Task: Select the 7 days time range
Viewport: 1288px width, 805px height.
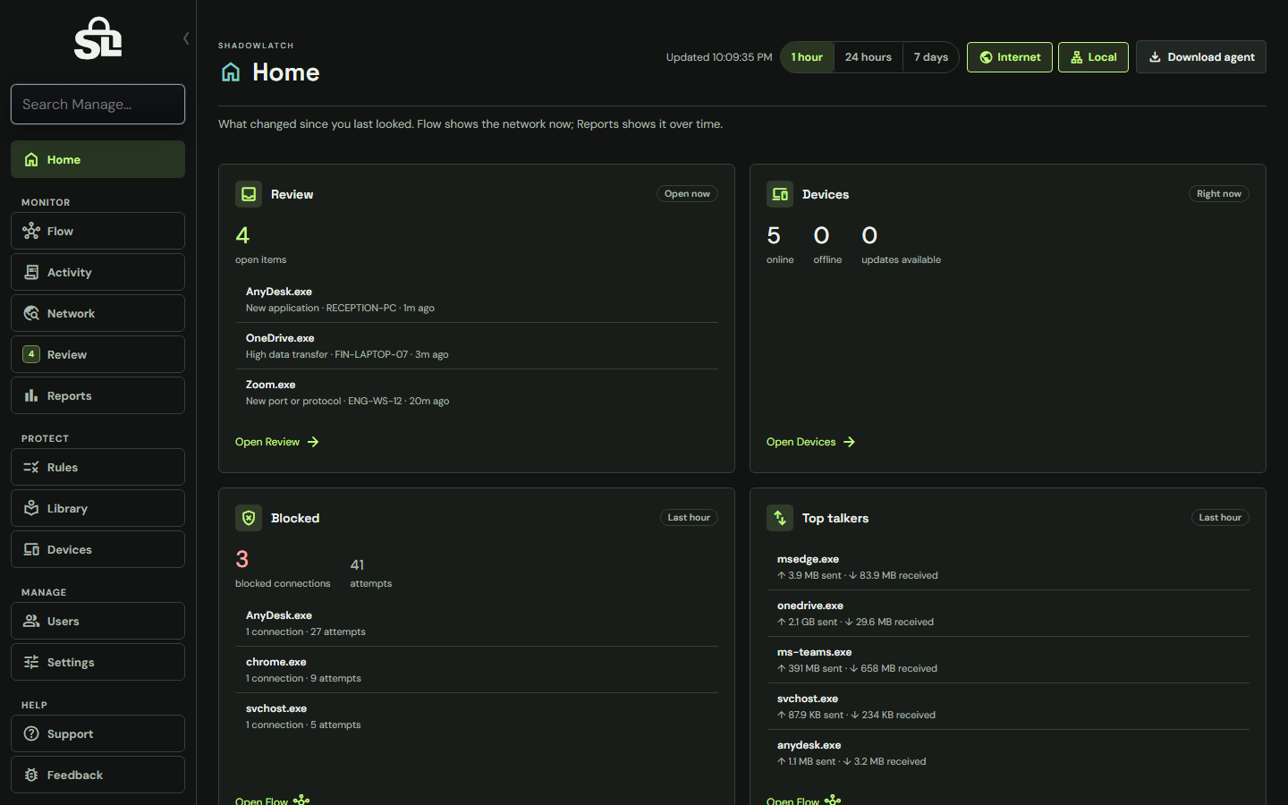Action: click(x=930, y=57)
